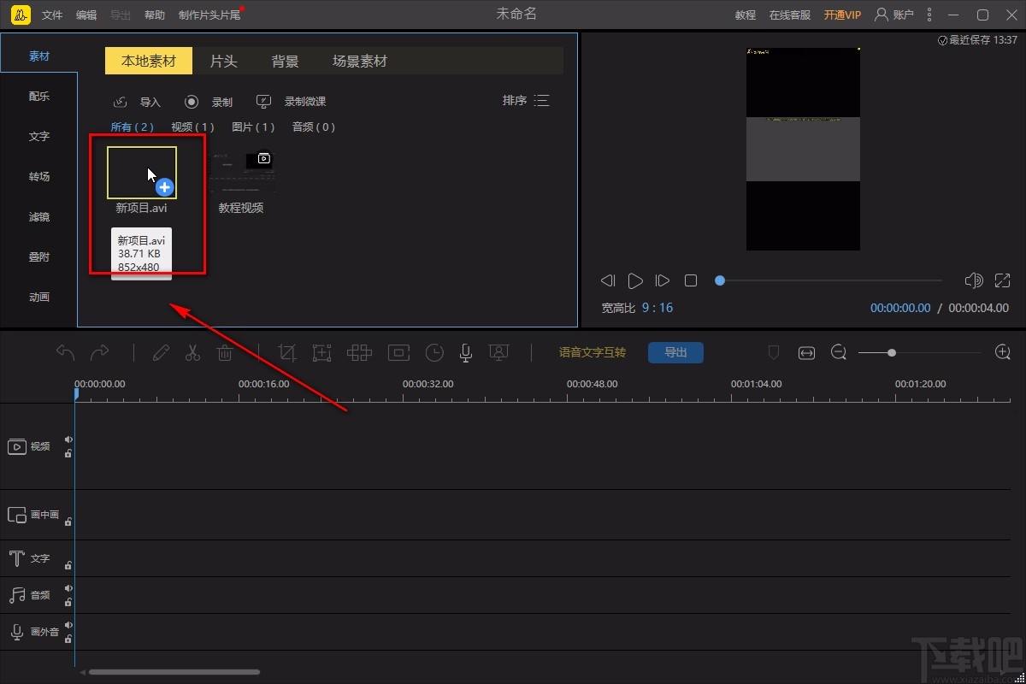
Task: Open 在线客服 online support
Action: coord(790,15)
